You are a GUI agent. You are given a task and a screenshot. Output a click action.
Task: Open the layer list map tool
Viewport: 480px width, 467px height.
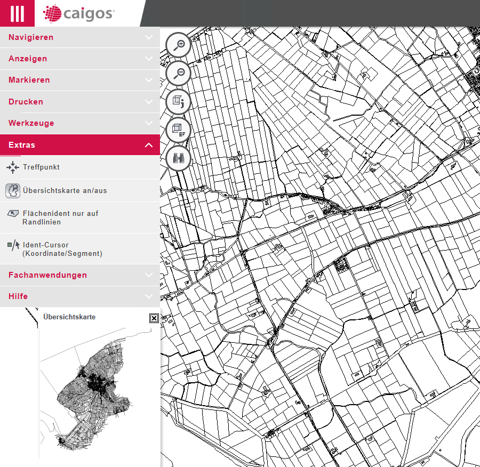[179, 130]
